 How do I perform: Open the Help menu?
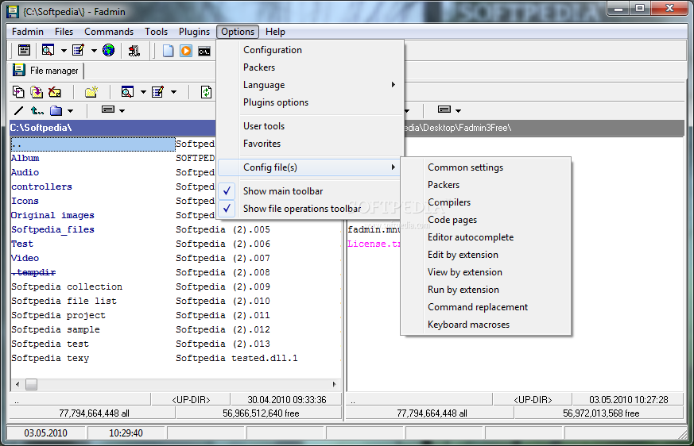click(x=275, y=32)
